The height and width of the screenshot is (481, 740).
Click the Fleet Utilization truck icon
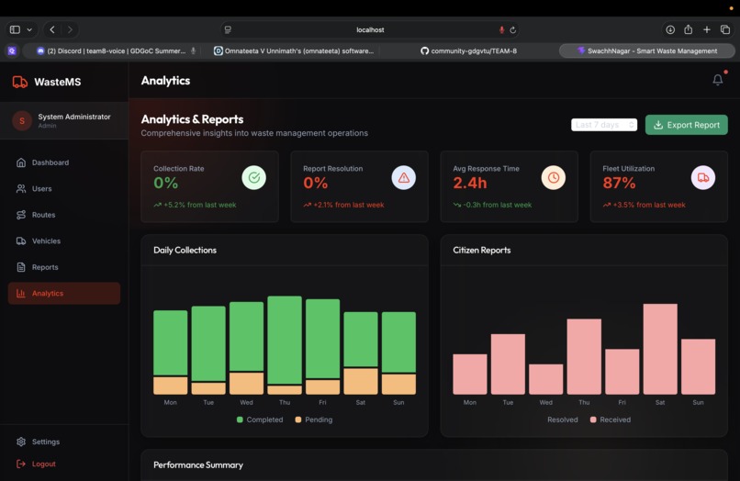coord(703,177)
